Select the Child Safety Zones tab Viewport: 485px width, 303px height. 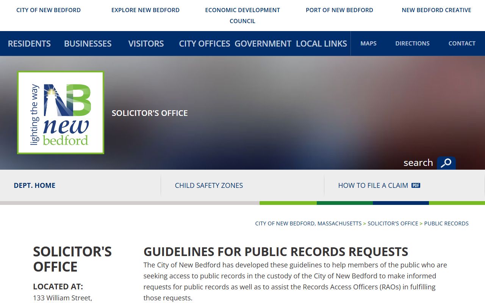209,185
